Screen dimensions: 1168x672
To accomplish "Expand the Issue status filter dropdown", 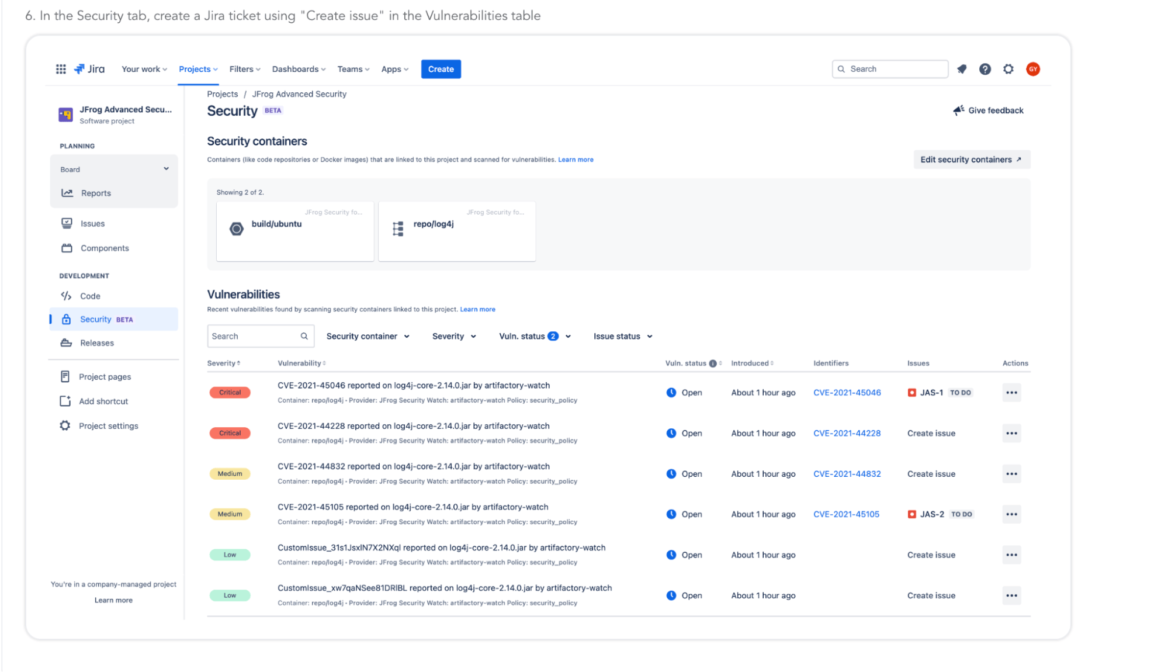I will point(622,335).
